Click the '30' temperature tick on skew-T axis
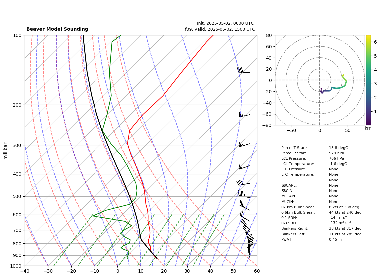This screenshot has width=380, height=277. [187, 271]
